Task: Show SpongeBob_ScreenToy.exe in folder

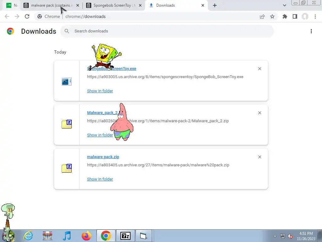Action: pyautogui.click(x=100, y=91)
